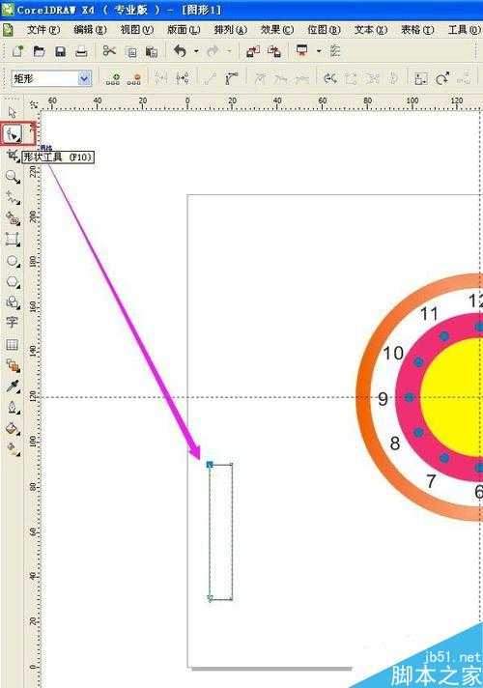This screenshot has height=688, width=483.
Task: Select the Pick tool arrow
Action: [x=13, y=112]
